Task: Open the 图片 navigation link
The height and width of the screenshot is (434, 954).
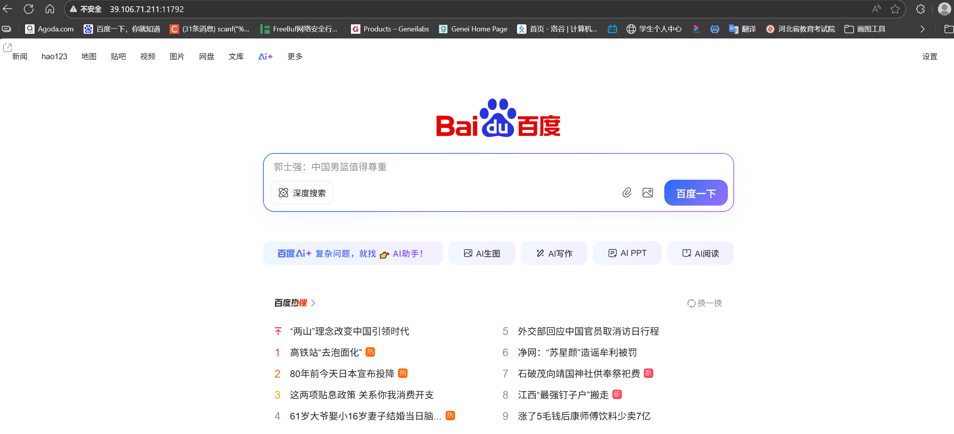Action: (177, 57)
